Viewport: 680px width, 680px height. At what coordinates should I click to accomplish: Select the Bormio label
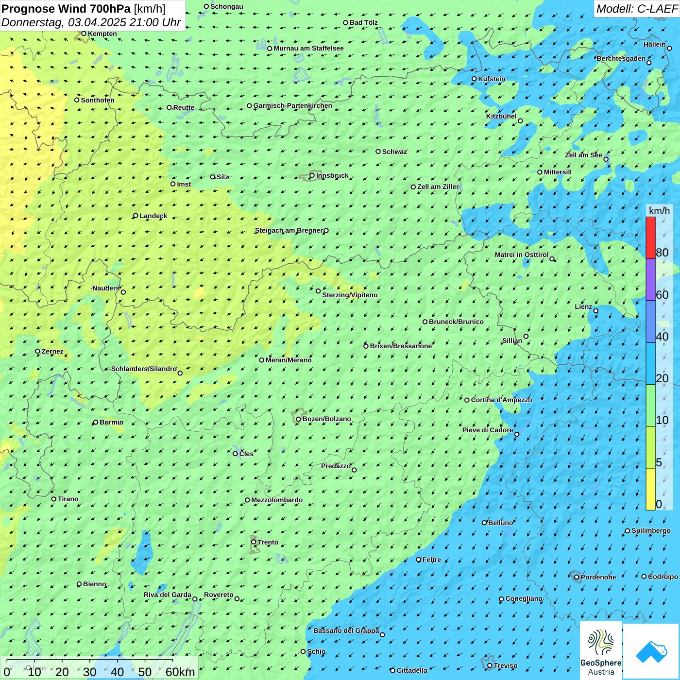coord(111,422)
